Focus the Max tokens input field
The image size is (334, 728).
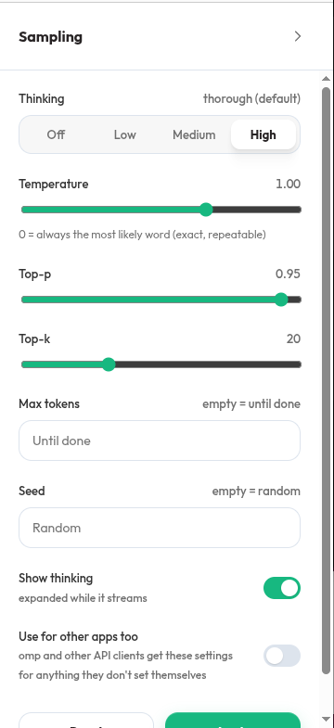point(160,441)
